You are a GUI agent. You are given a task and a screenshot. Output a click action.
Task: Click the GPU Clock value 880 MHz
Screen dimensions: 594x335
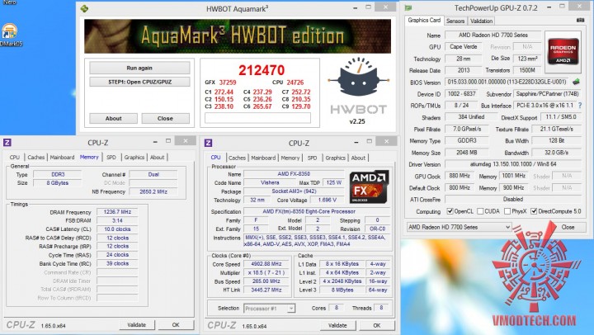460,176
